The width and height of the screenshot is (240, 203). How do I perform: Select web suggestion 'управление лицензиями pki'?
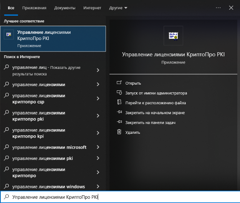tap(42, 158)
